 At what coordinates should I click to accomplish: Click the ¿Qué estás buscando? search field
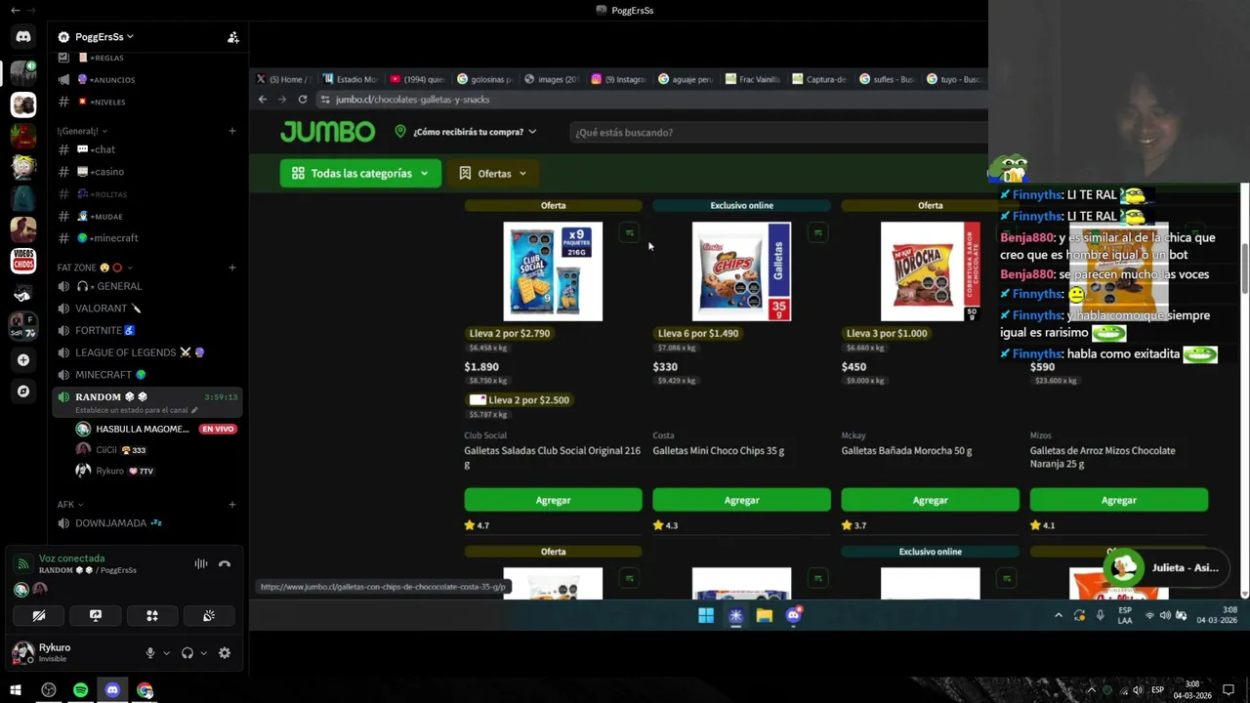(779, 132)
